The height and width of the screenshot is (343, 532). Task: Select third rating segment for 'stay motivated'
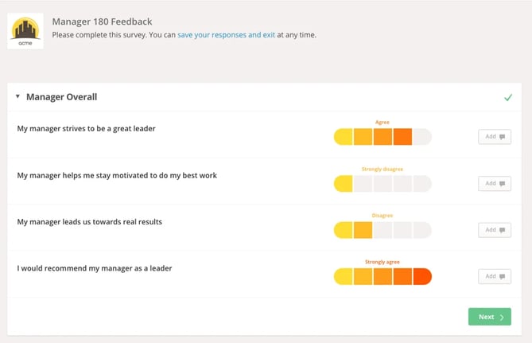[382, 184]
